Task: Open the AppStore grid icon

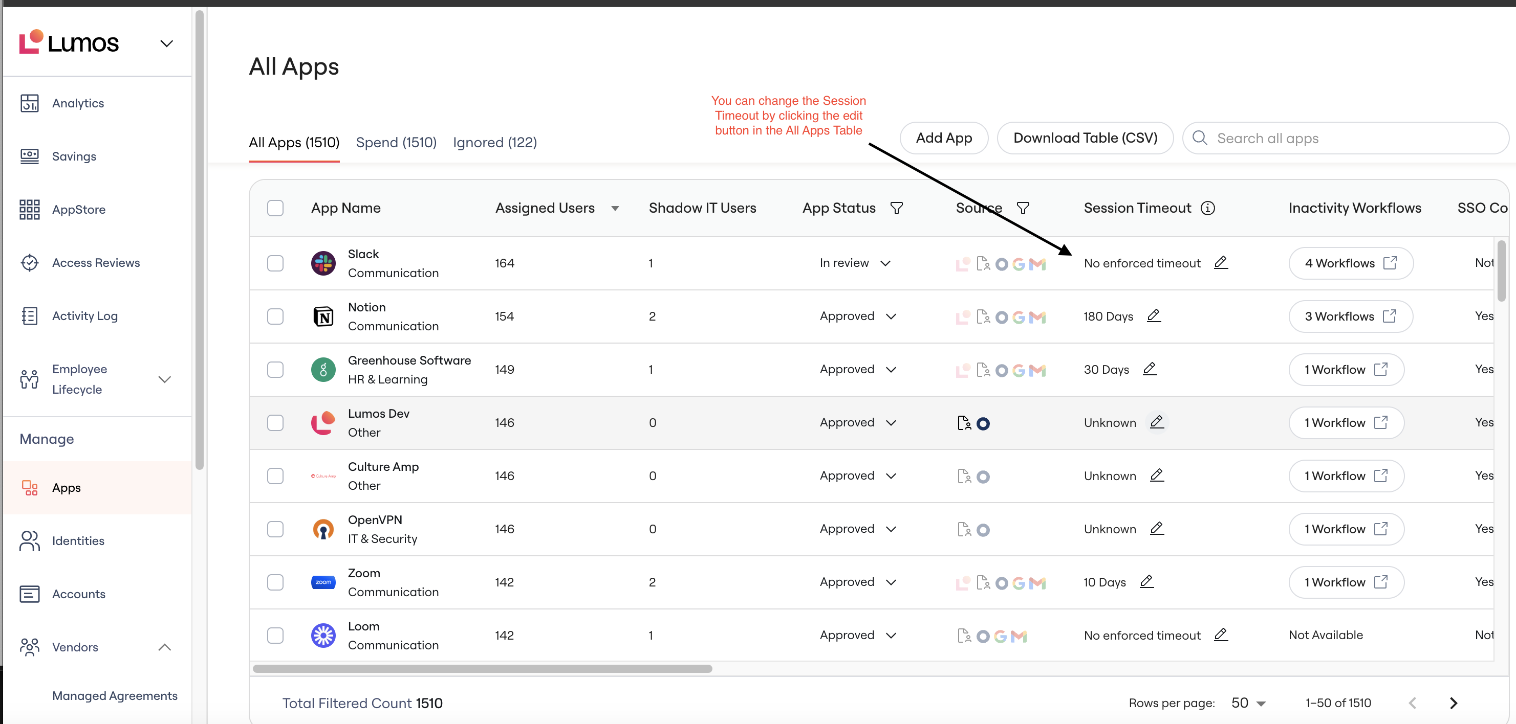Action: tap(29, 210)
